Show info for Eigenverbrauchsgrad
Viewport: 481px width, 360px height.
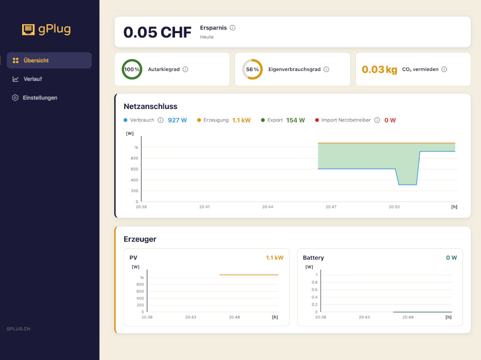click(326, 69)
